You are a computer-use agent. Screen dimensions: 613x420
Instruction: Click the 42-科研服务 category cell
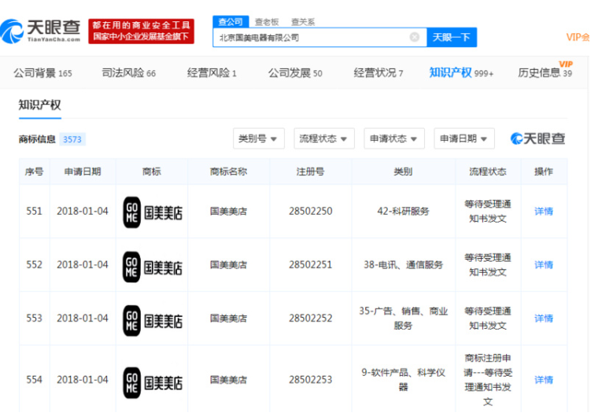[403, 212]
